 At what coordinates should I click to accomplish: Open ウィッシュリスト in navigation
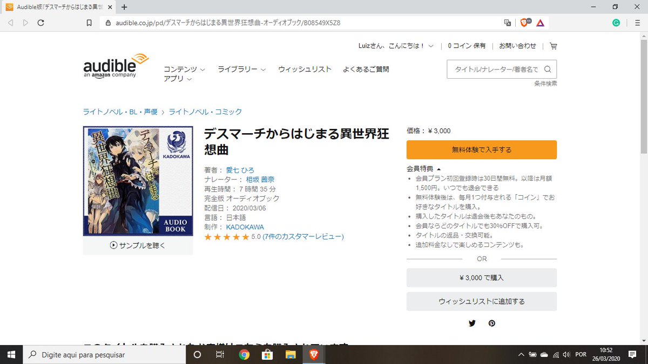[305, 69]
